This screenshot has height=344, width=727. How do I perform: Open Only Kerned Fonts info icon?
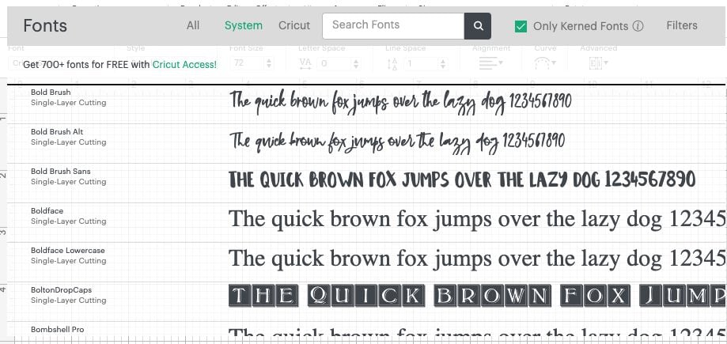638,26
